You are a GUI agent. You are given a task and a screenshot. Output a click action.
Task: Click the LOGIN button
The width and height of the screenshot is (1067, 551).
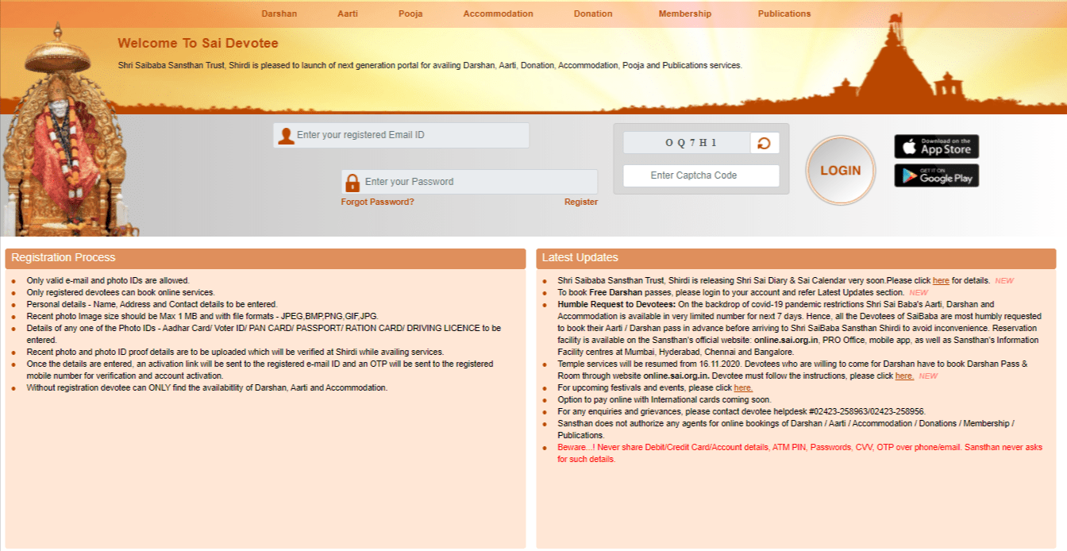click(x=840, y=171)
